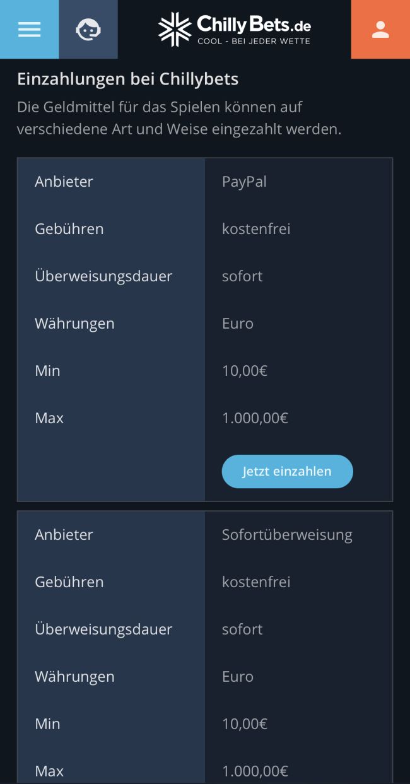
Task: Click the deposit description paragraph text
Action: (179, 118)
